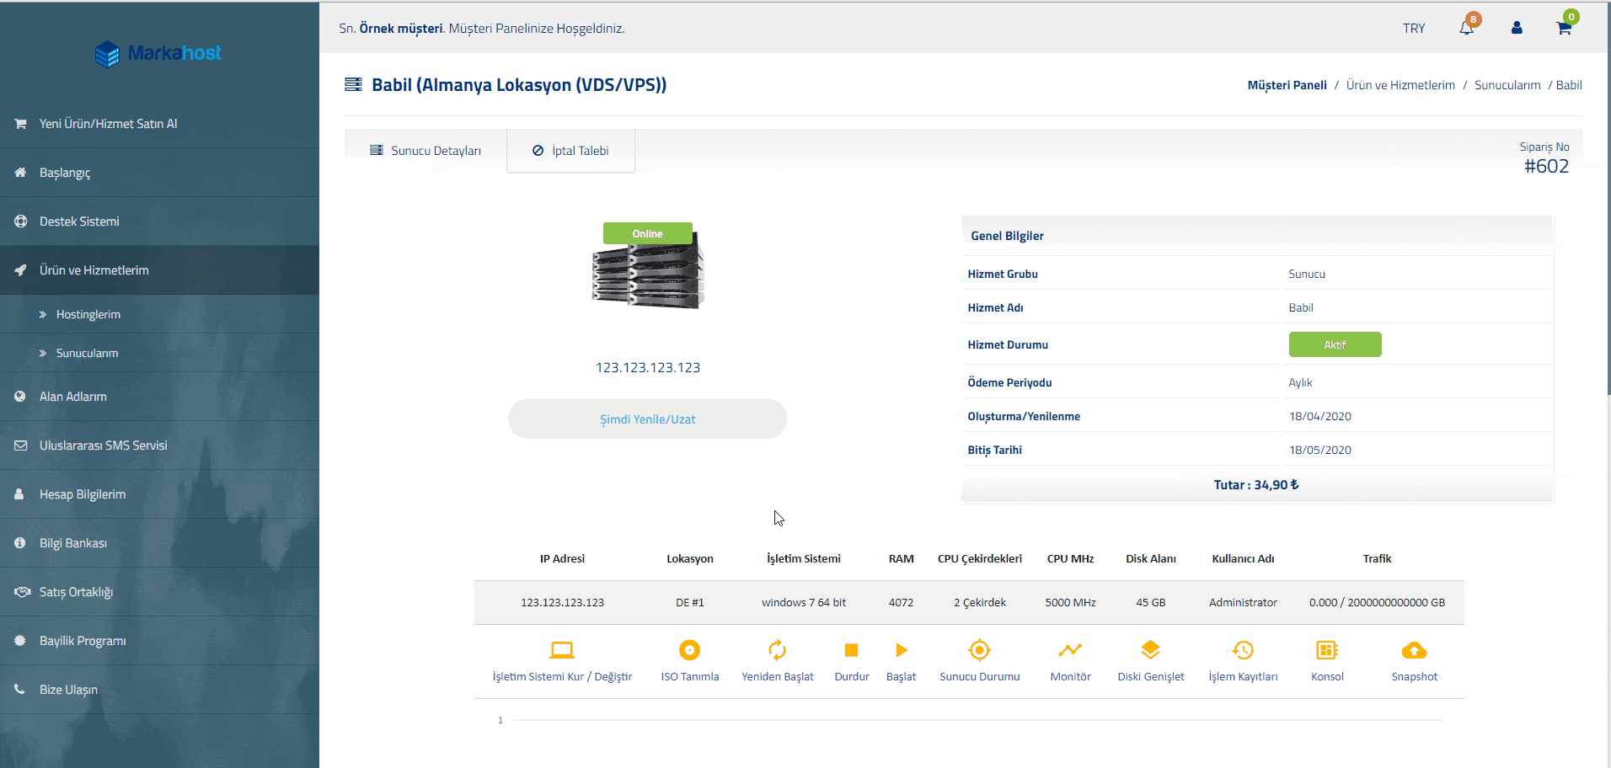Click İşletim Sistemi Kur / Değiştir icon
Screen dimensions: 1611x768
(562, 650)
